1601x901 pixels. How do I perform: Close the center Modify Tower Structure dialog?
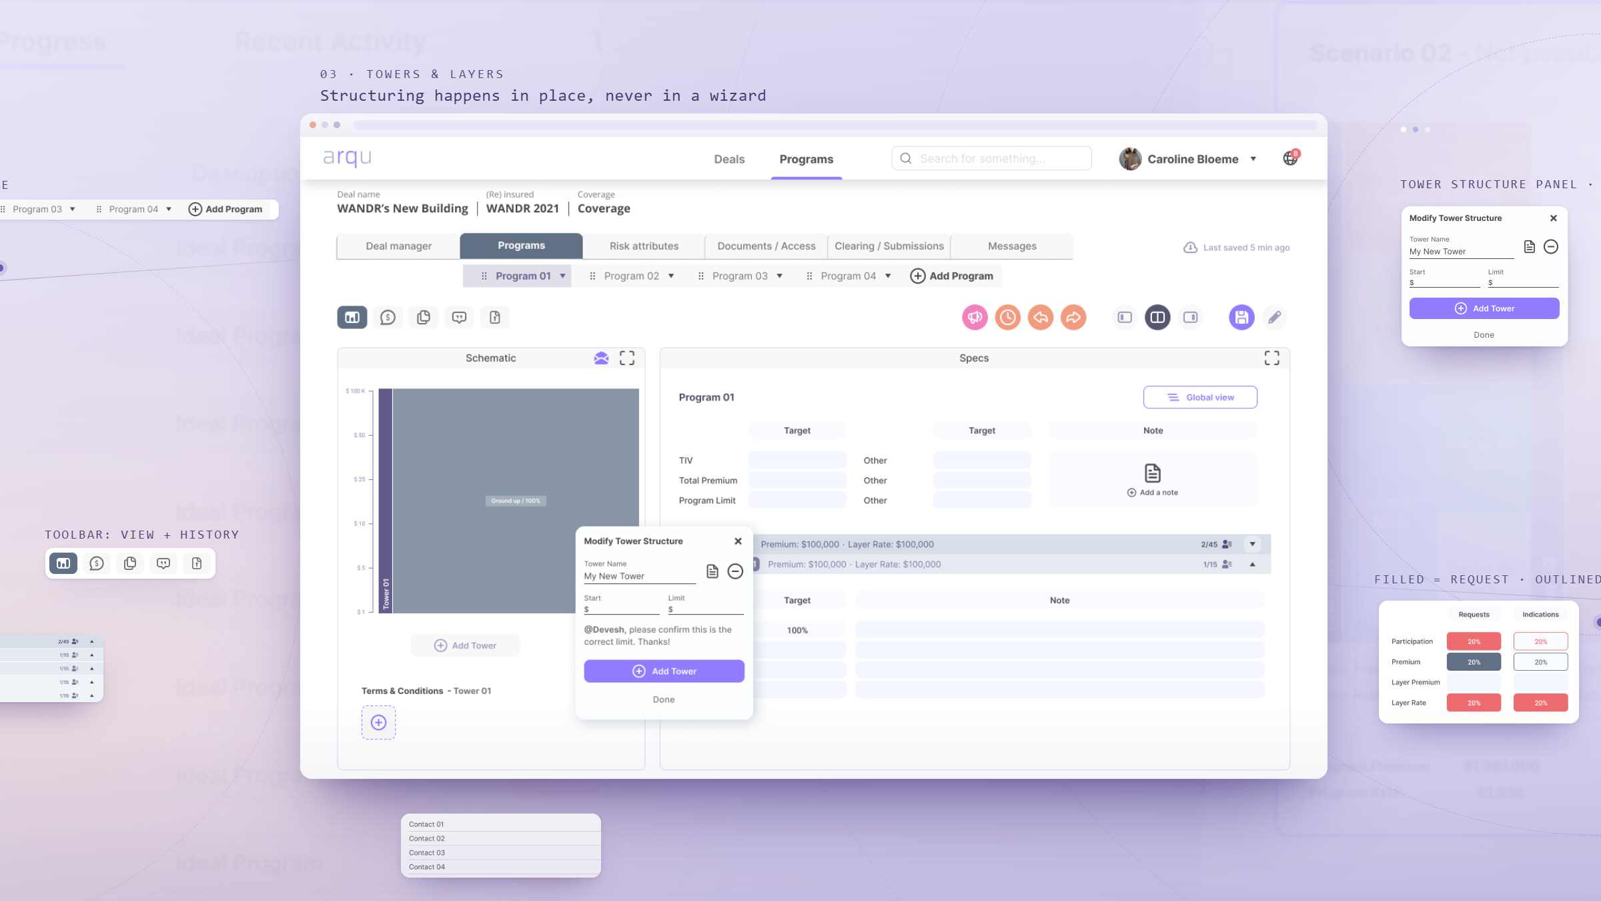[738, 541]
